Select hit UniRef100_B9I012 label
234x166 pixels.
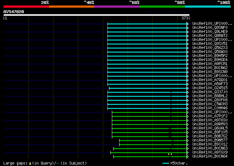point(210,144)
